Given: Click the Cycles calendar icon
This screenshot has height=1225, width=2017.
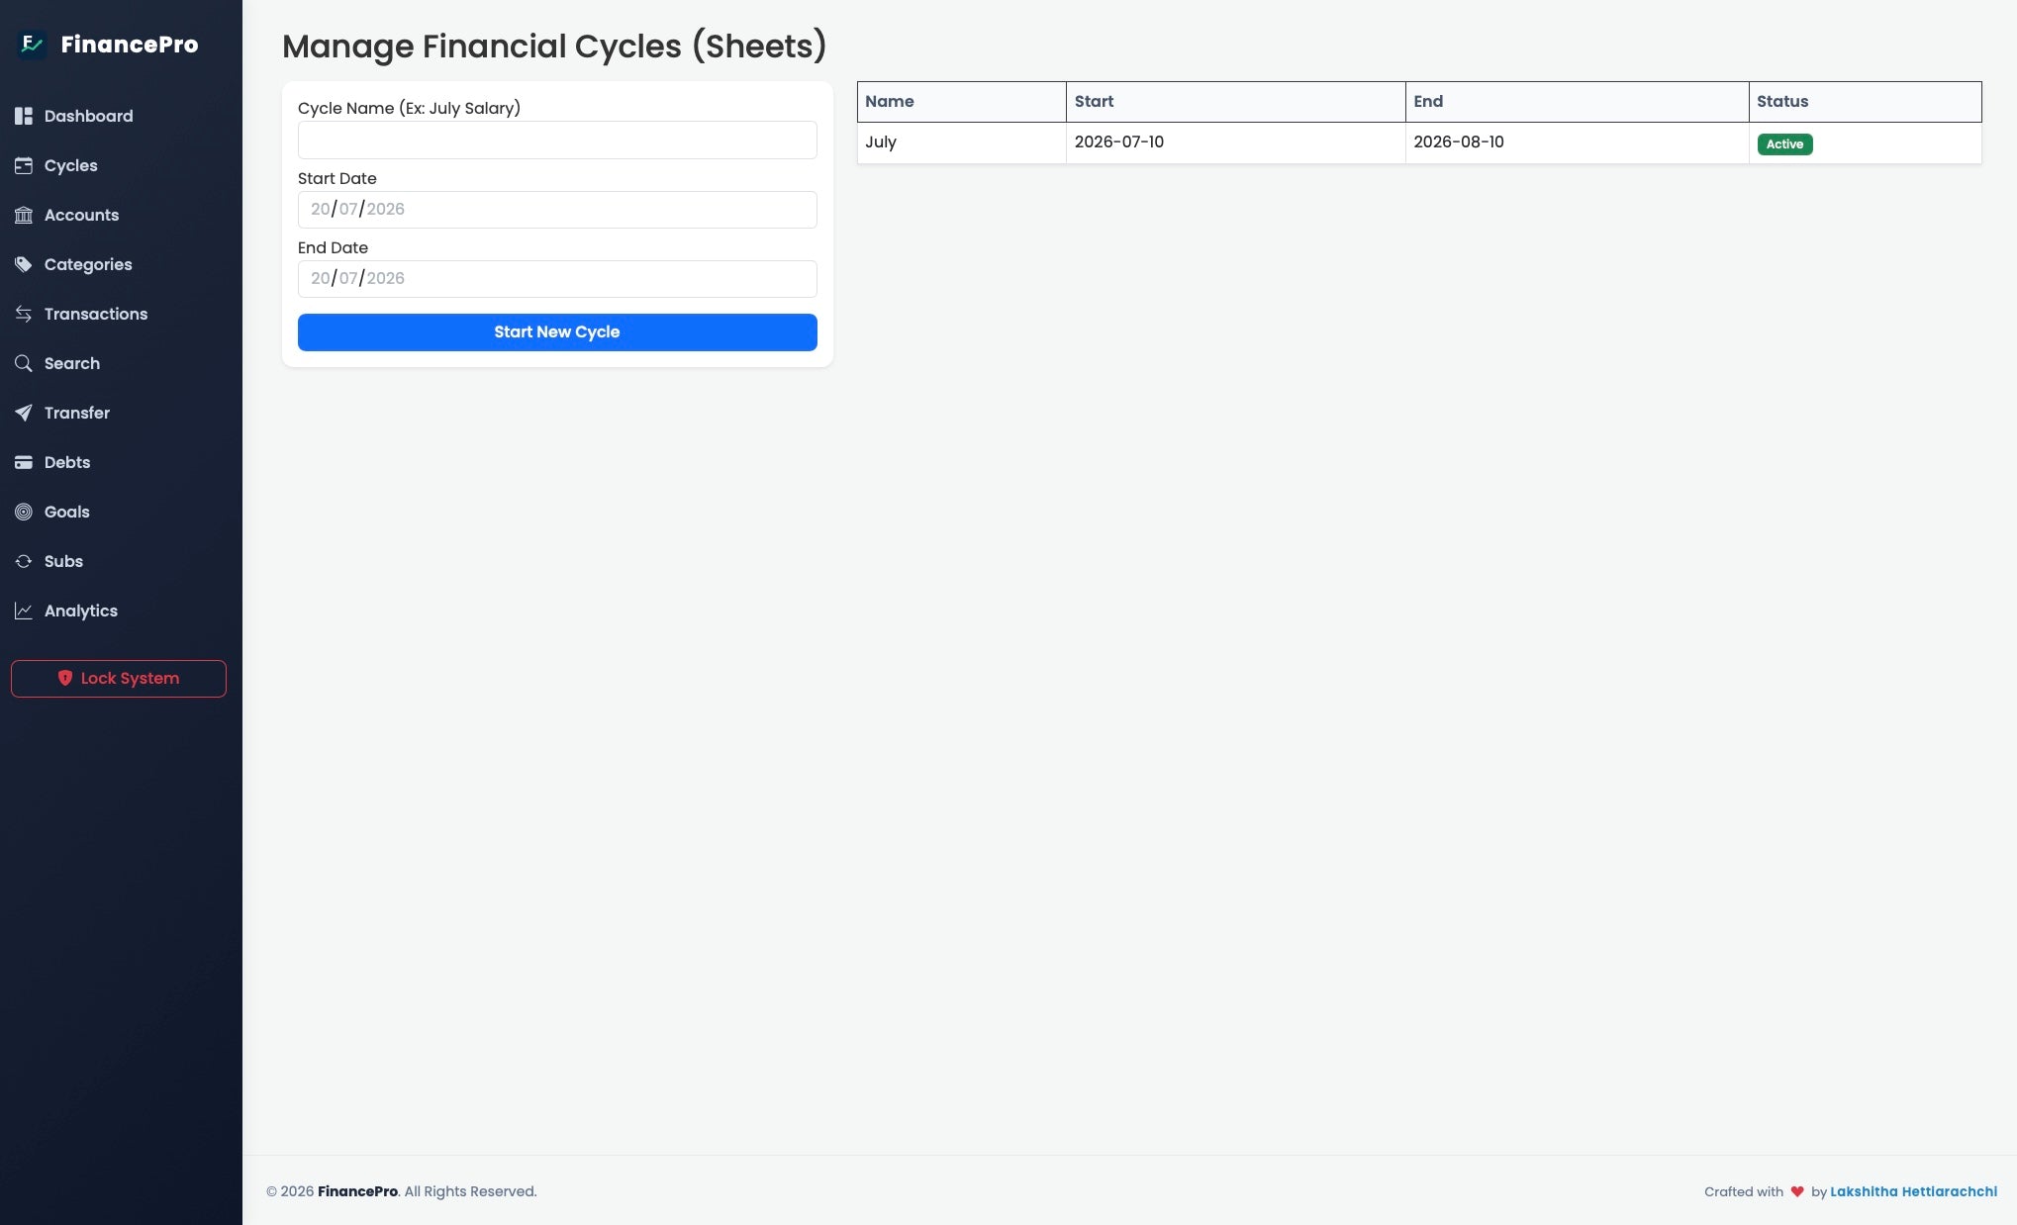Looking at the screenshot, I should click(24, 165).
